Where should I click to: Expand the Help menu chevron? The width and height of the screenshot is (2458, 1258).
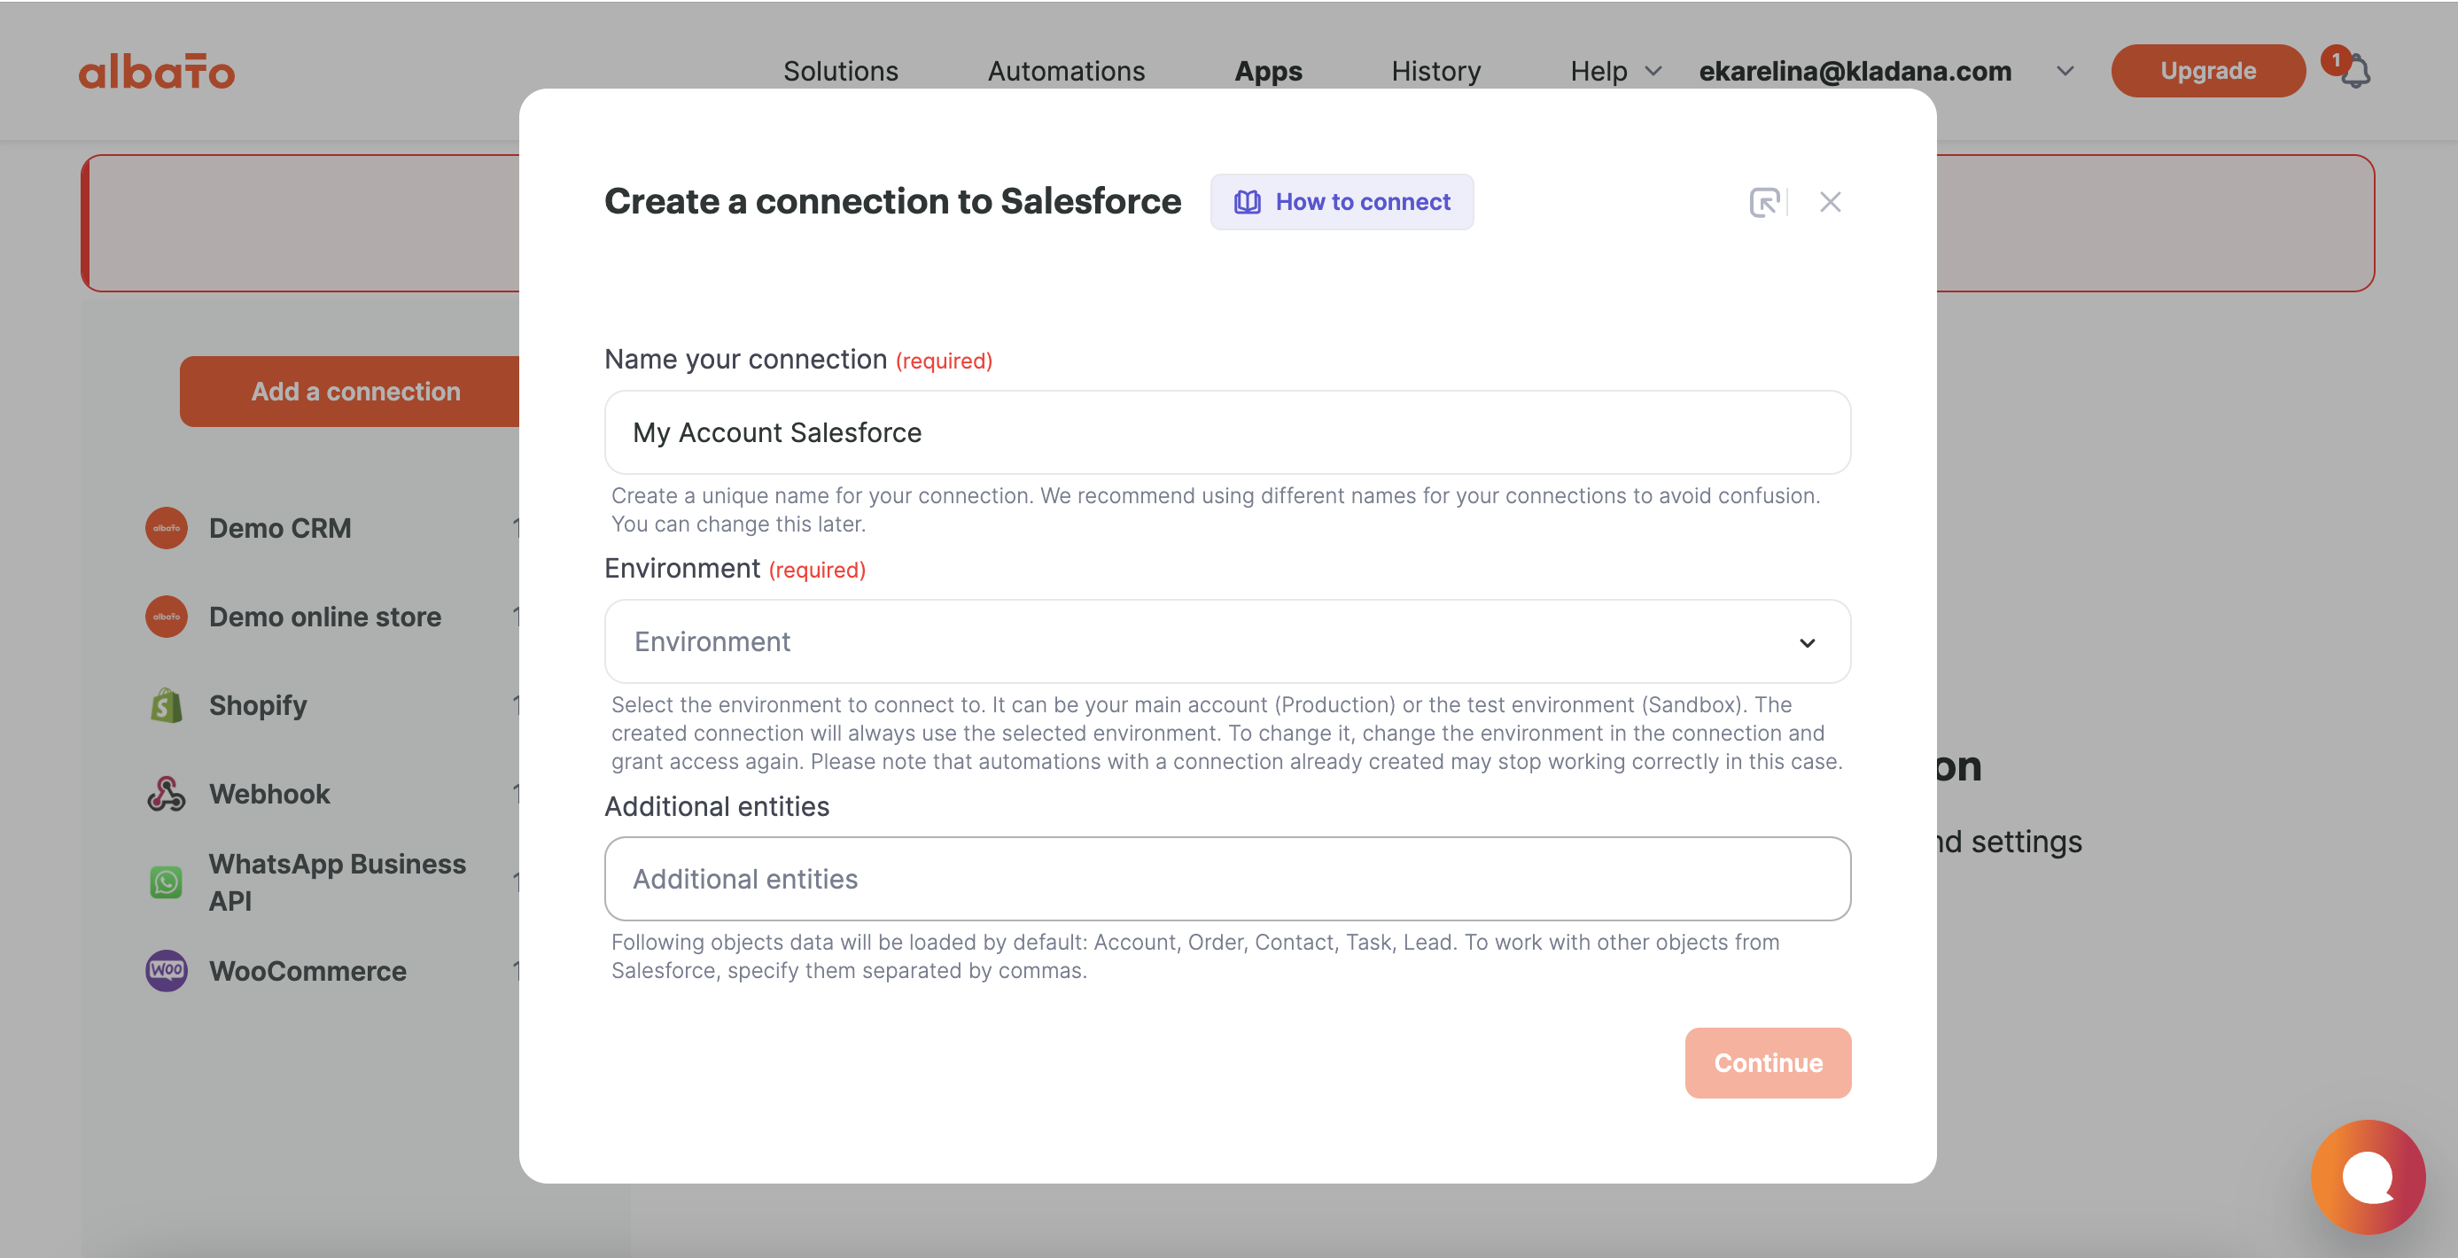click(1653, 72)
